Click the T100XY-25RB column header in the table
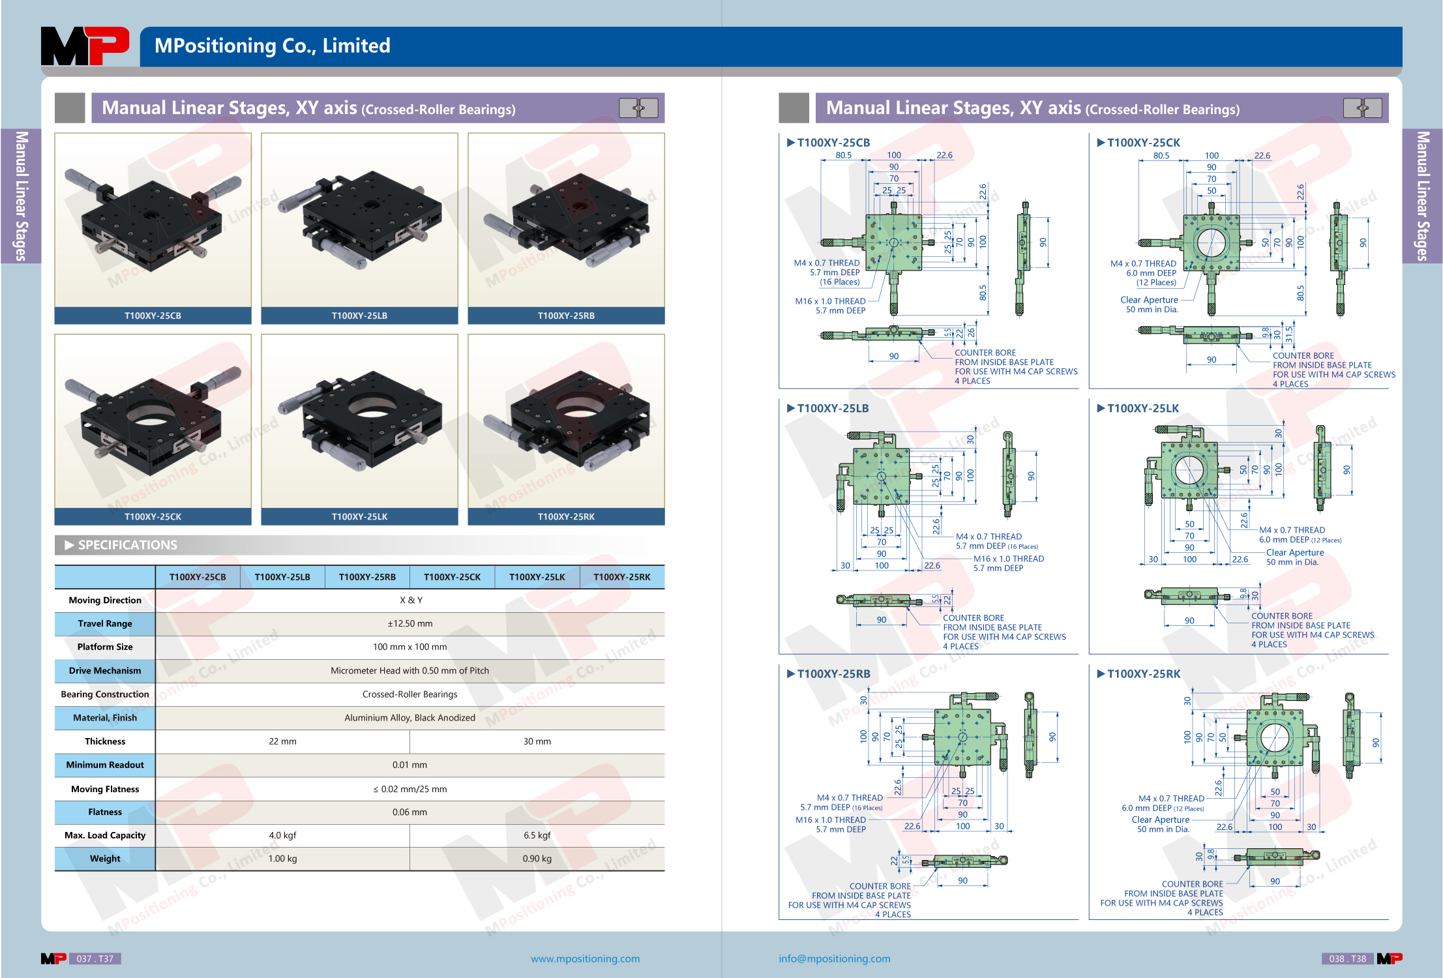The height and width of the screenshot is (978, 1443). coord(367,577)
